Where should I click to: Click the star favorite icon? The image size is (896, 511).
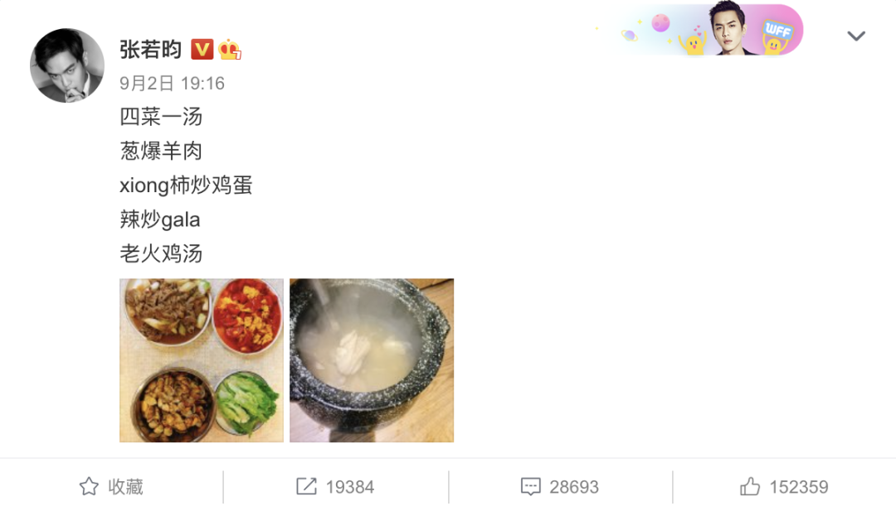(89, 486)
